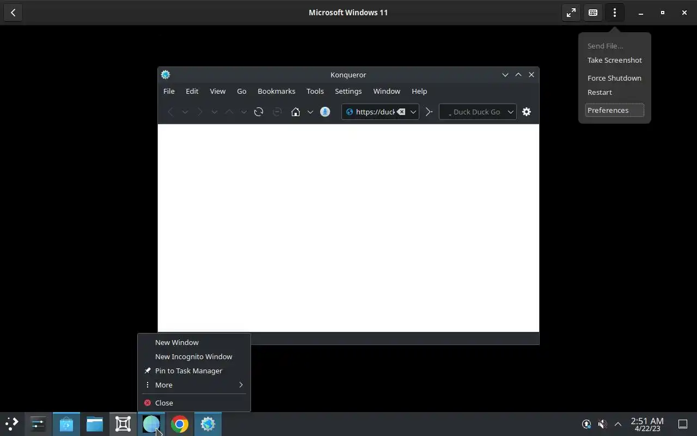
Task: Expand the Home button dropdown arrow
Action: [310, 112]
